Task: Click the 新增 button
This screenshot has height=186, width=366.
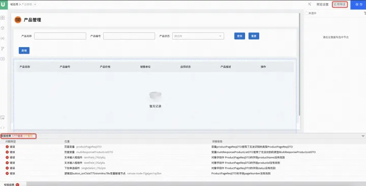Action: pos(24,51)
